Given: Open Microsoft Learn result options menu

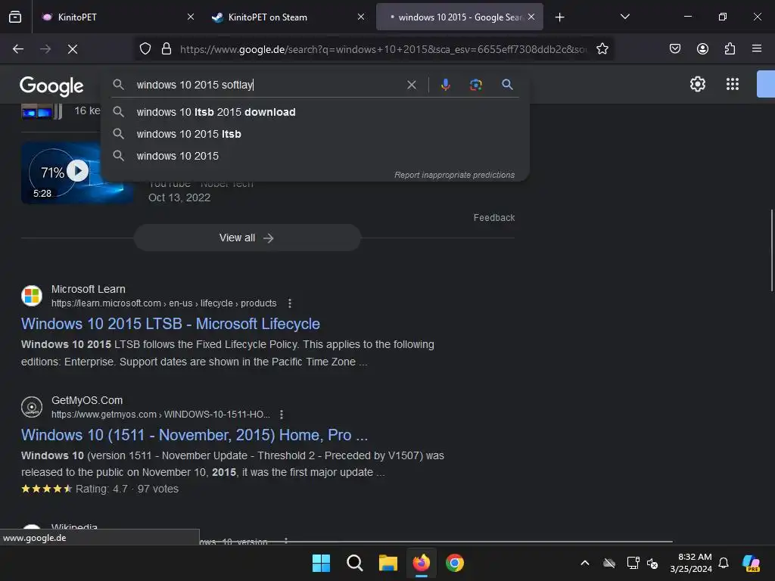Looking at the screenshot, I should (290, 303).
